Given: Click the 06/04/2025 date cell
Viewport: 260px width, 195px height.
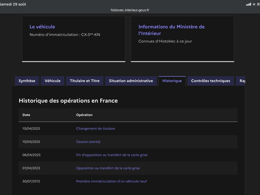Looking at the screenshot, I should [31, 155].
